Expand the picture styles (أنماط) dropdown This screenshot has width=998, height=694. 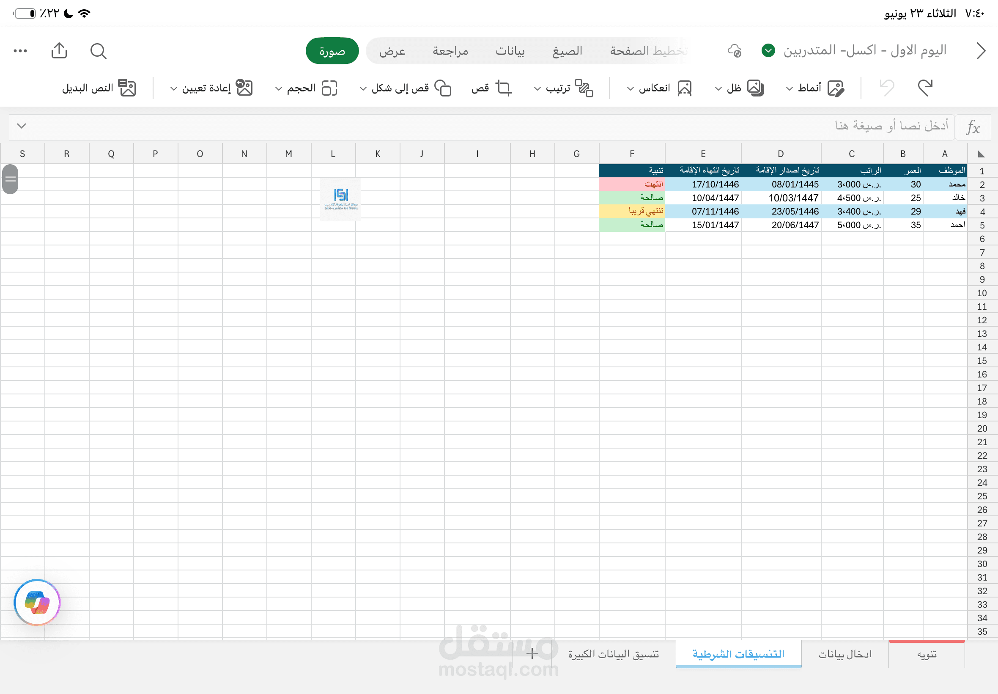814,88
